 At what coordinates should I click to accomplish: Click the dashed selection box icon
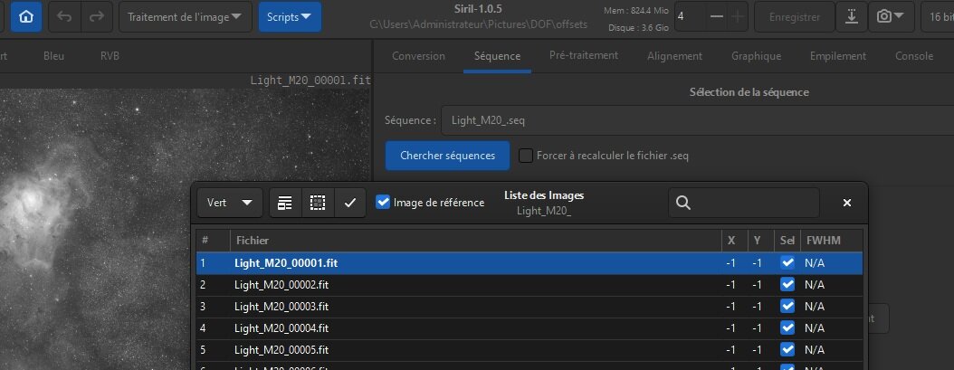coord(317,203)
